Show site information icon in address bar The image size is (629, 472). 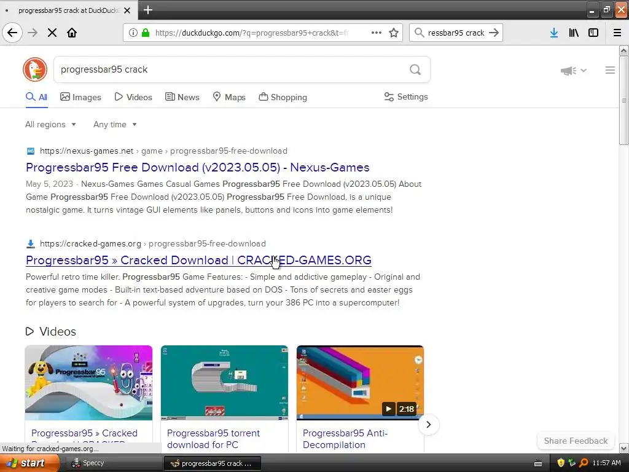(133, 33)
